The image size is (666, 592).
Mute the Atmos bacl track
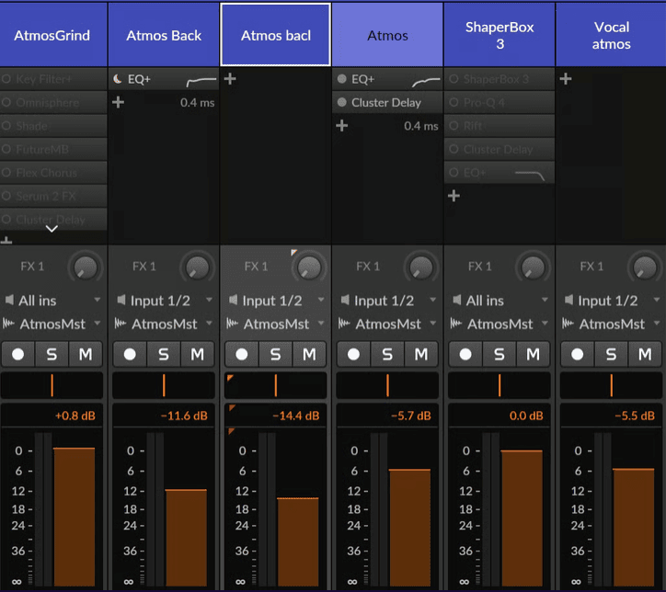309,354
